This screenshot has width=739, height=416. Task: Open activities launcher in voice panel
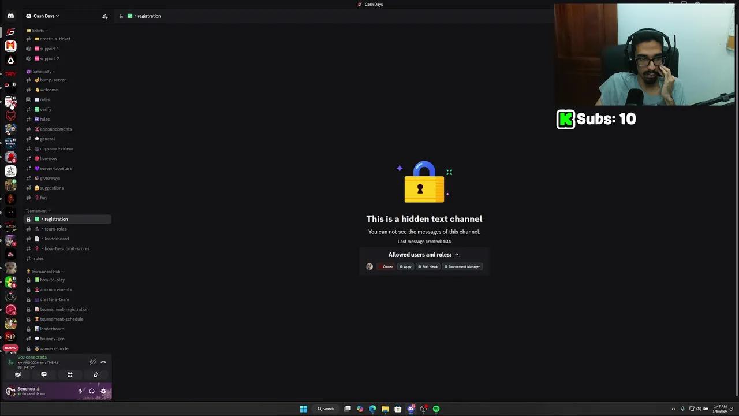coord(70,375)
